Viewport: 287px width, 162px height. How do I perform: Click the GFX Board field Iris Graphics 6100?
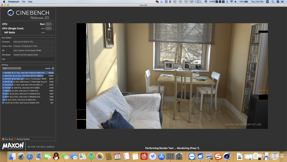33,55
